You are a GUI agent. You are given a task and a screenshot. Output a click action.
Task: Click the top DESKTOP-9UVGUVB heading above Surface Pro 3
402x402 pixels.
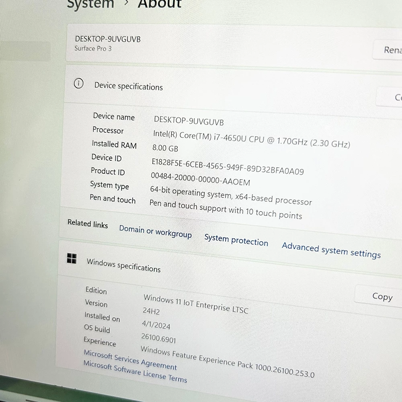tap(108, 39)
